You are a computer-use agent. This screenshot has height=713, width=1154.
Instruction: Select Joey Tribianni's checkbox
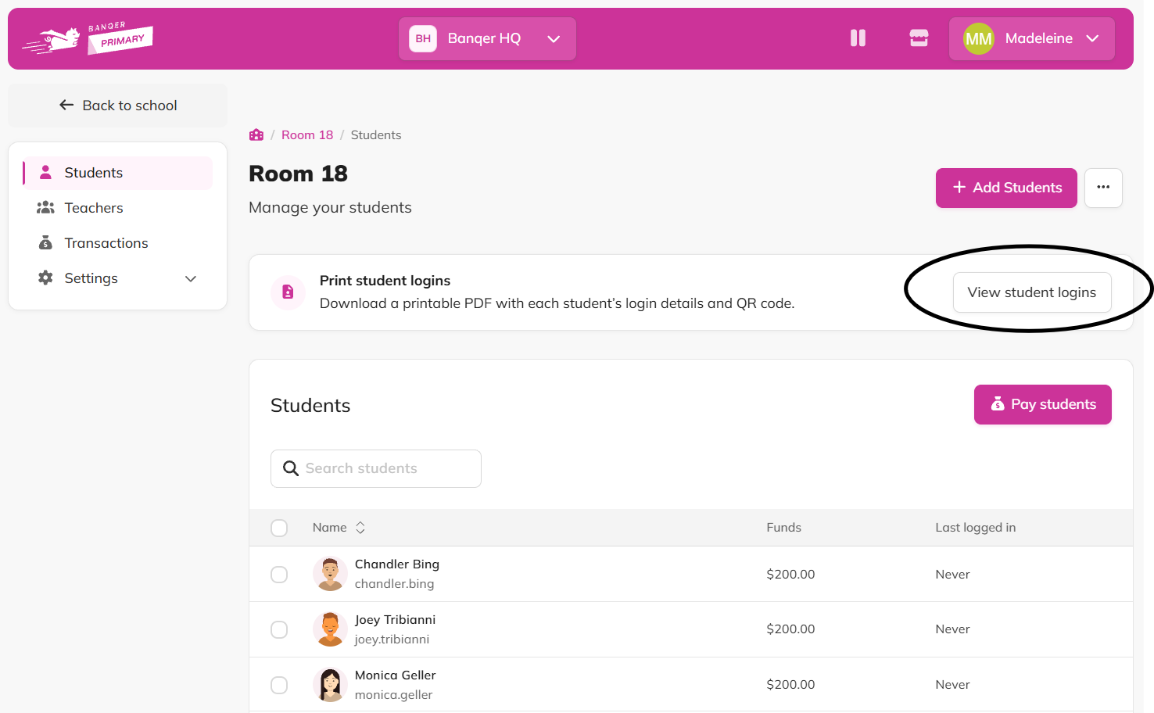coord(279,629)
